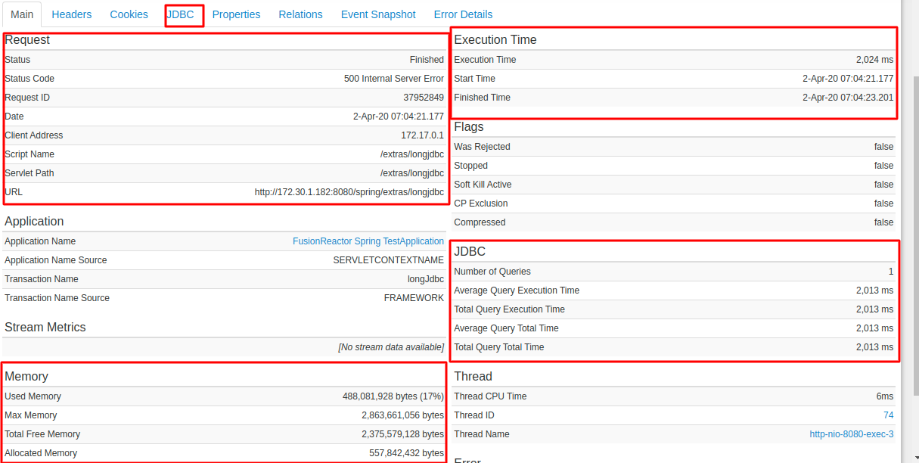Switch to the Main tab

tap(22, 14)
